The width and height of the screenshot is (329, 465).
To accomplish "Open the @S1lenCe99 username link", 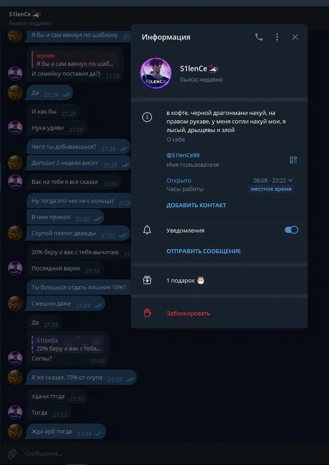I will pyautogui.click(x=183, y=155).
